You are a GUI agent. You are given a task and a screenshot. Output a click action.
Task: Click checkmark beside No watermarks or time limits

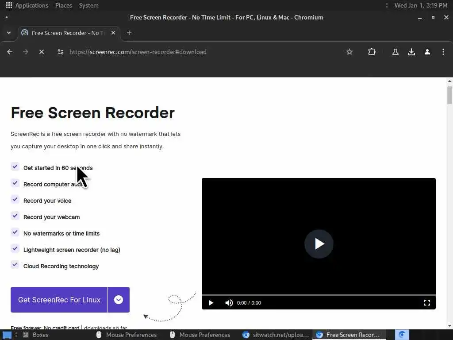click(x=15, y=232)
